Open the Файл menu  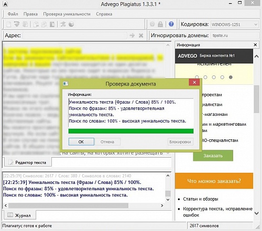(x=13, y=14)
